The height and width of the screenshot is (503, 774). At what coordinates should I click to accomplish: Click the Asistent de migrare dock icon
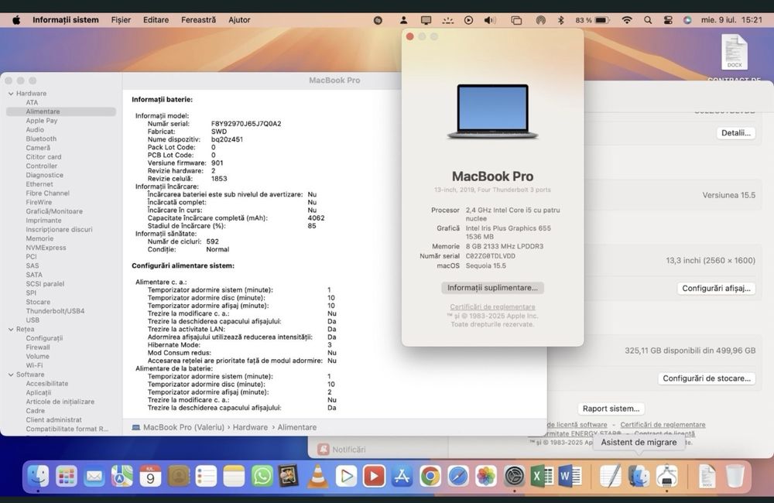[x=639, y=477]
